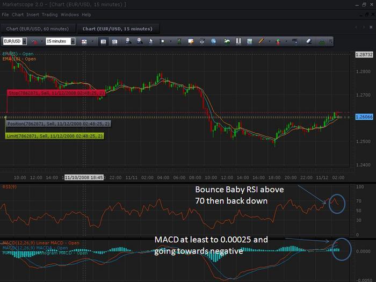Viewport: 376px width, 282px height.
Task: Click the second chart mode icon next to the highlighted one
Action: tap(114, 41)
